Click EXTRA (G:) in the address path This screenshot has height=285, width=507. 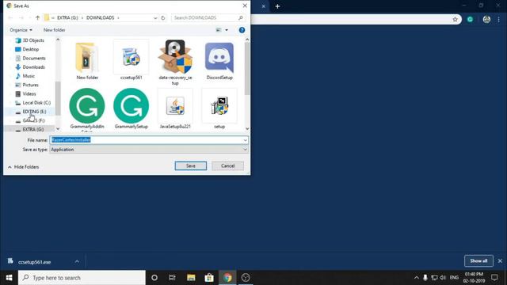point(67,17)
